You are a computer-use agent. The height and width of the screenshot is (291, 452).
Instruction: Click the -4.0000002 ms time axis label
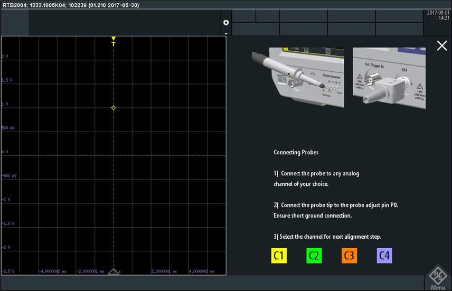point(52,271)
